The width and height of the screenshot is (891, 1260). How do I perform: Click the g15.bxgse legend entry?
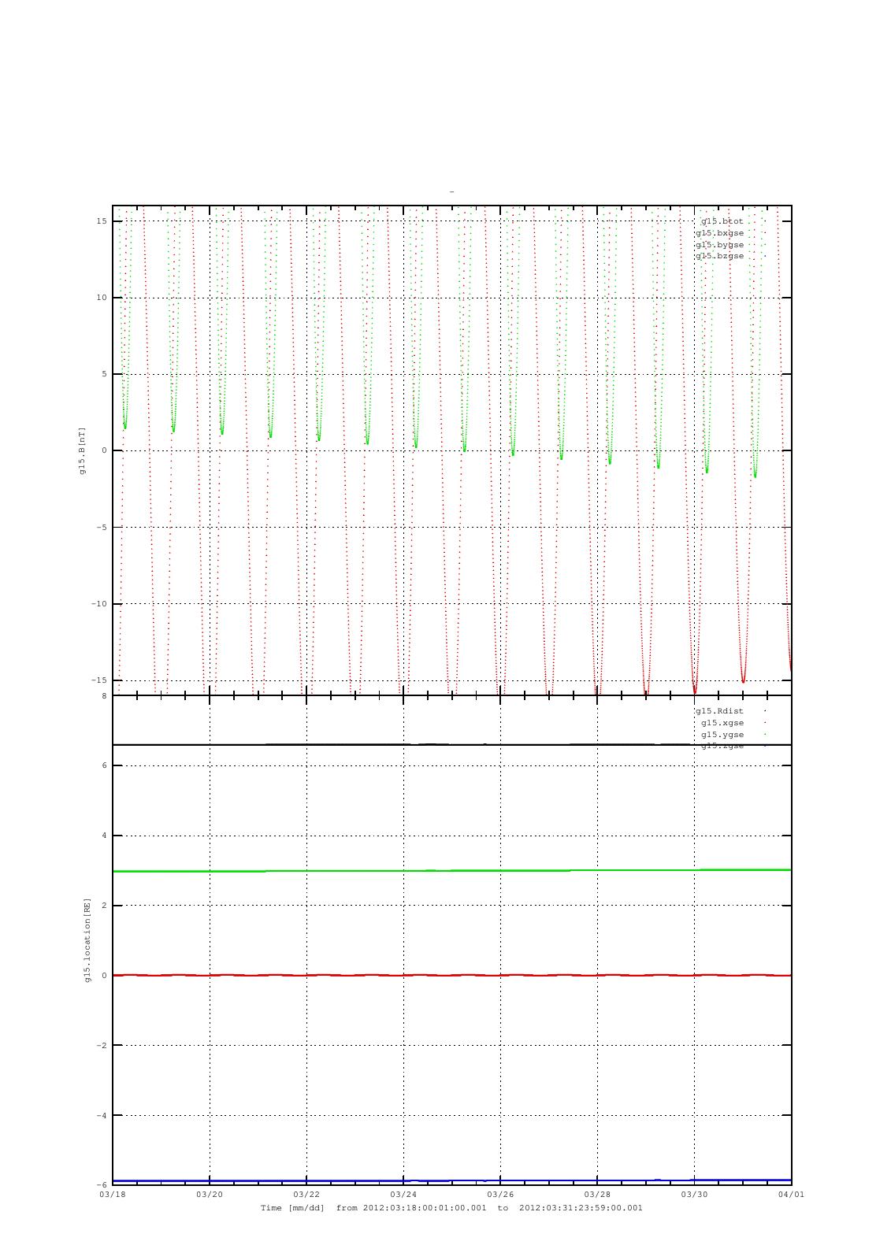[x=719, y=233]
